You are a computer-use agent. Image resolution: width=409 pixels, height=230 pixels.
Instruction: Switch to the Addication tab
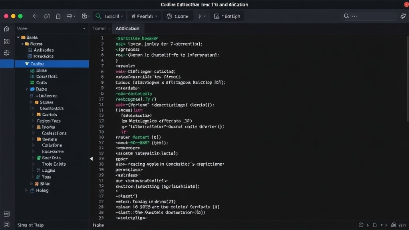click(x=127, y=28)
